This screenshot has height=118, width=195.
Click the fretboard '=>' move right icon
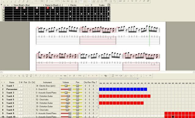click(8, 5)
